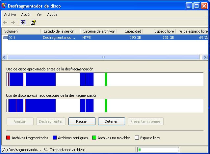Click the Desfragmentando... session status cell

[59, 38]
